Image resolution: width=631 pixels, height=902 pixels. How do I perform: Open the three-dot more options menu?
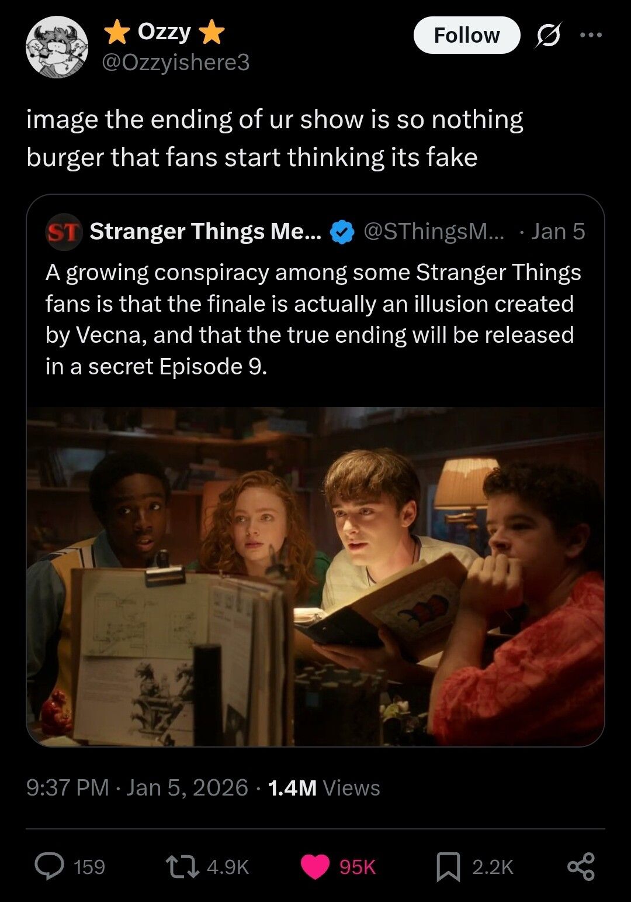pyautogui.click(x=591, y=35)
